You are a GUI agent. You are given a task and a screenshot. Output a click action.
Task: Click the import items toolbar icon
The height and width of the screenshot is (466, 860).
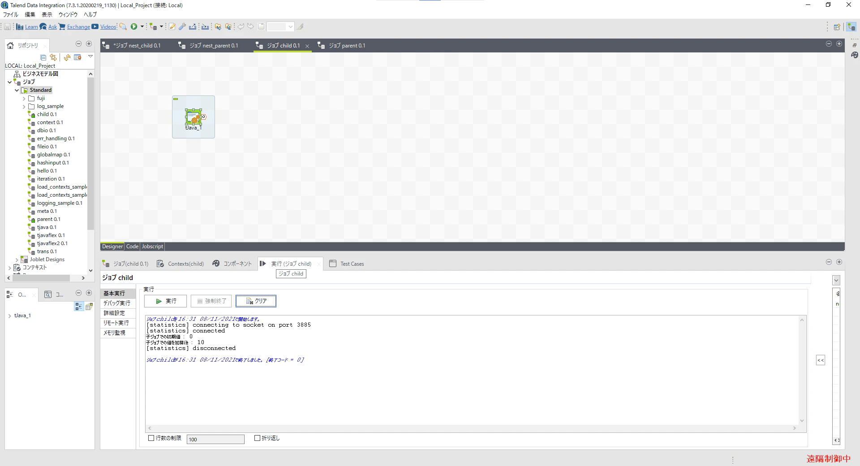point(205,26)
